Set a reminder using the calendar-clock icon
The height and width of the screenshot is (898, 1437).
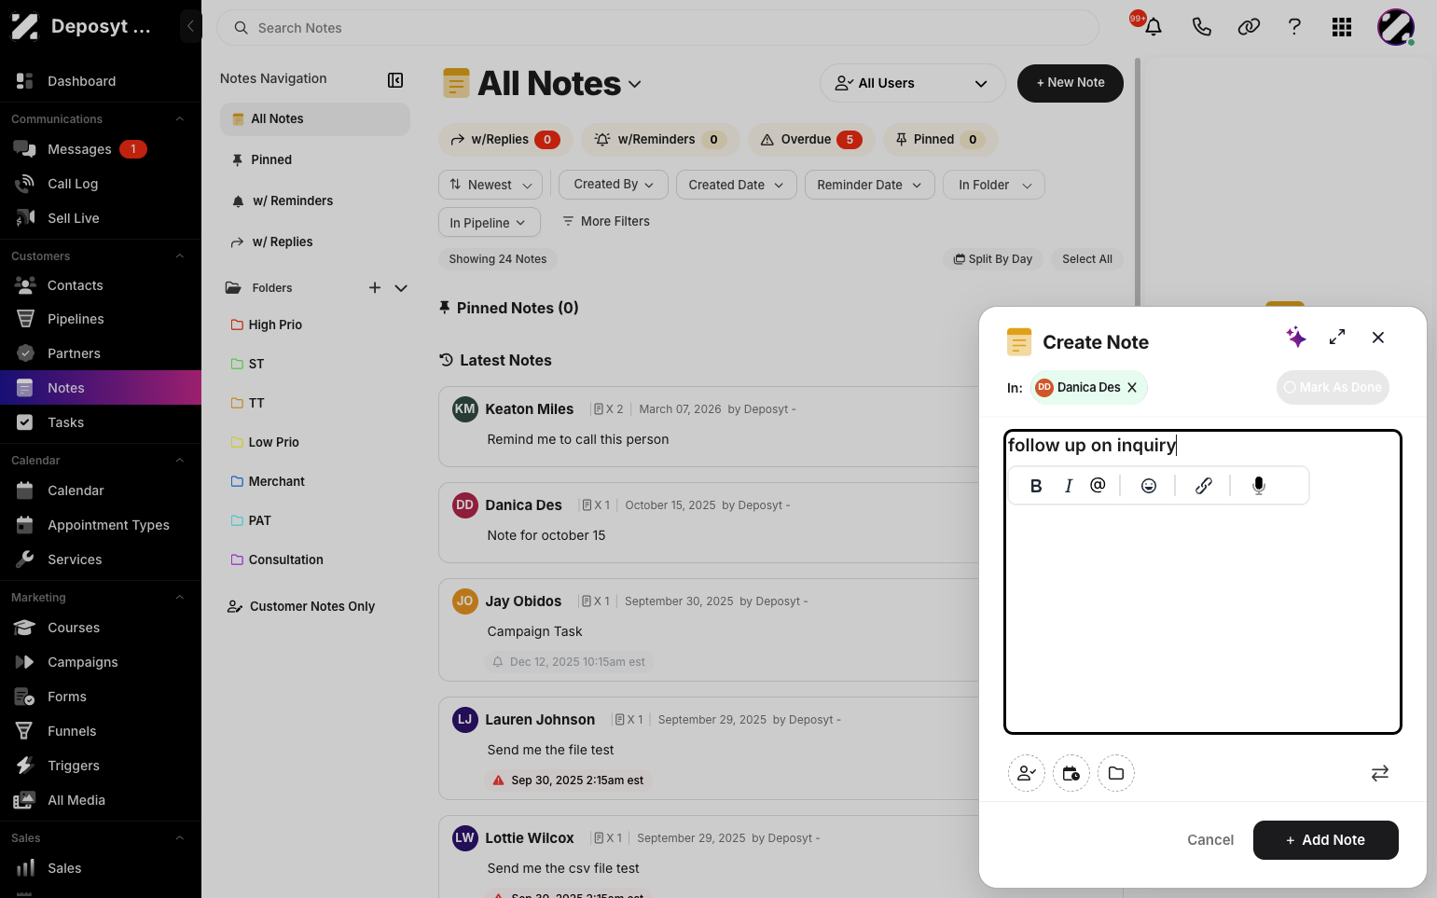[1071, 773]
